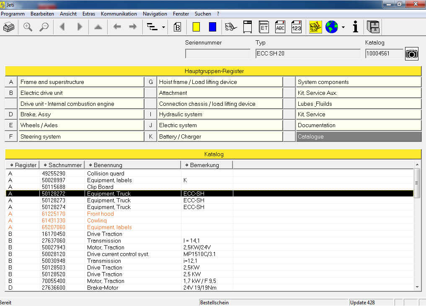The width and height of the screenshot is (426, 306).
Task: Select the Steering system main group
Action: [81, 136]
